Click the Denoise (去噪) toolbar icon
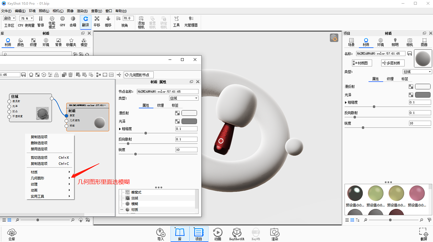Screen dimensions: 433x242 73,22
